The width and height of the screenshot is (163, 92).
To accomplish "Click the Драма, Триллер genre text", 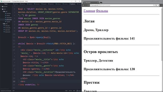I will click(96, 30).
